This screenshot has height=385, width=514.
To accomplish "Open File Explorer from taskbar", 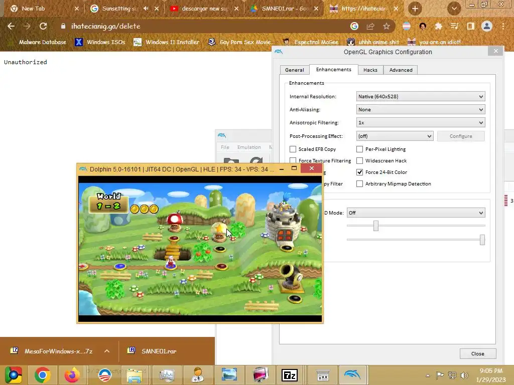I will (x=135, y=375).
